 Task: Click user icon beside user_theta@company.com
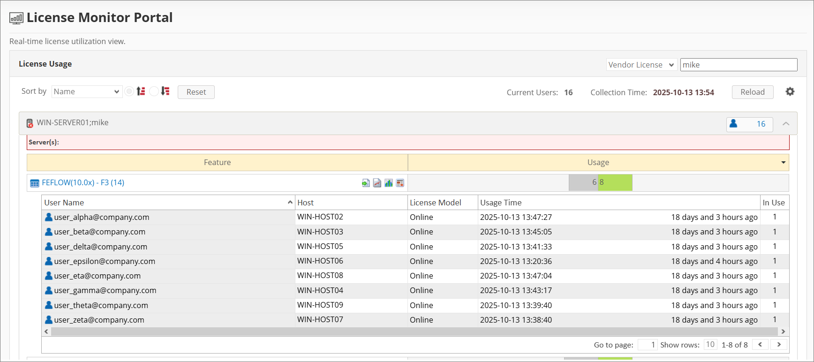[x=49, y=305]
